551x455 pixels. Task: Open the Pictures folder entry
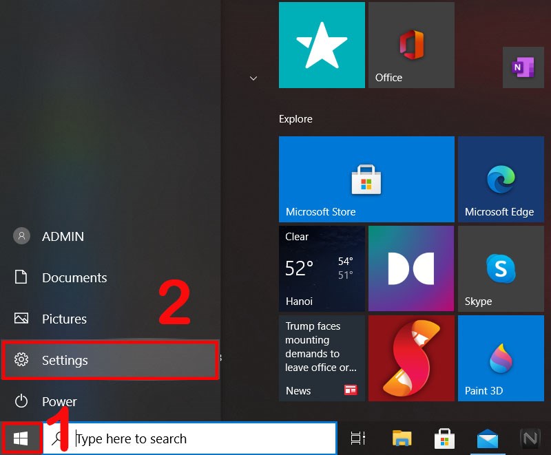click(65, 319)
